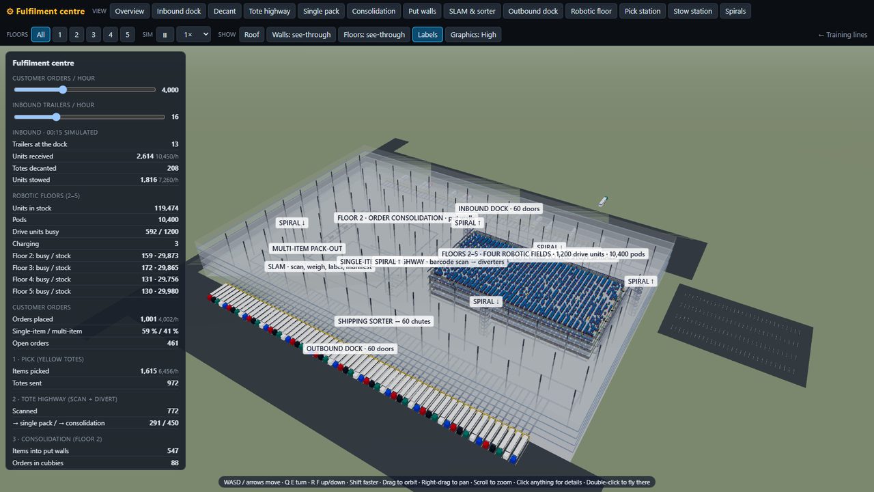Image resolution: width=874 pixels, height=492 pixels.
Task: Switch to the Overview view
Action: coord(130,11)
